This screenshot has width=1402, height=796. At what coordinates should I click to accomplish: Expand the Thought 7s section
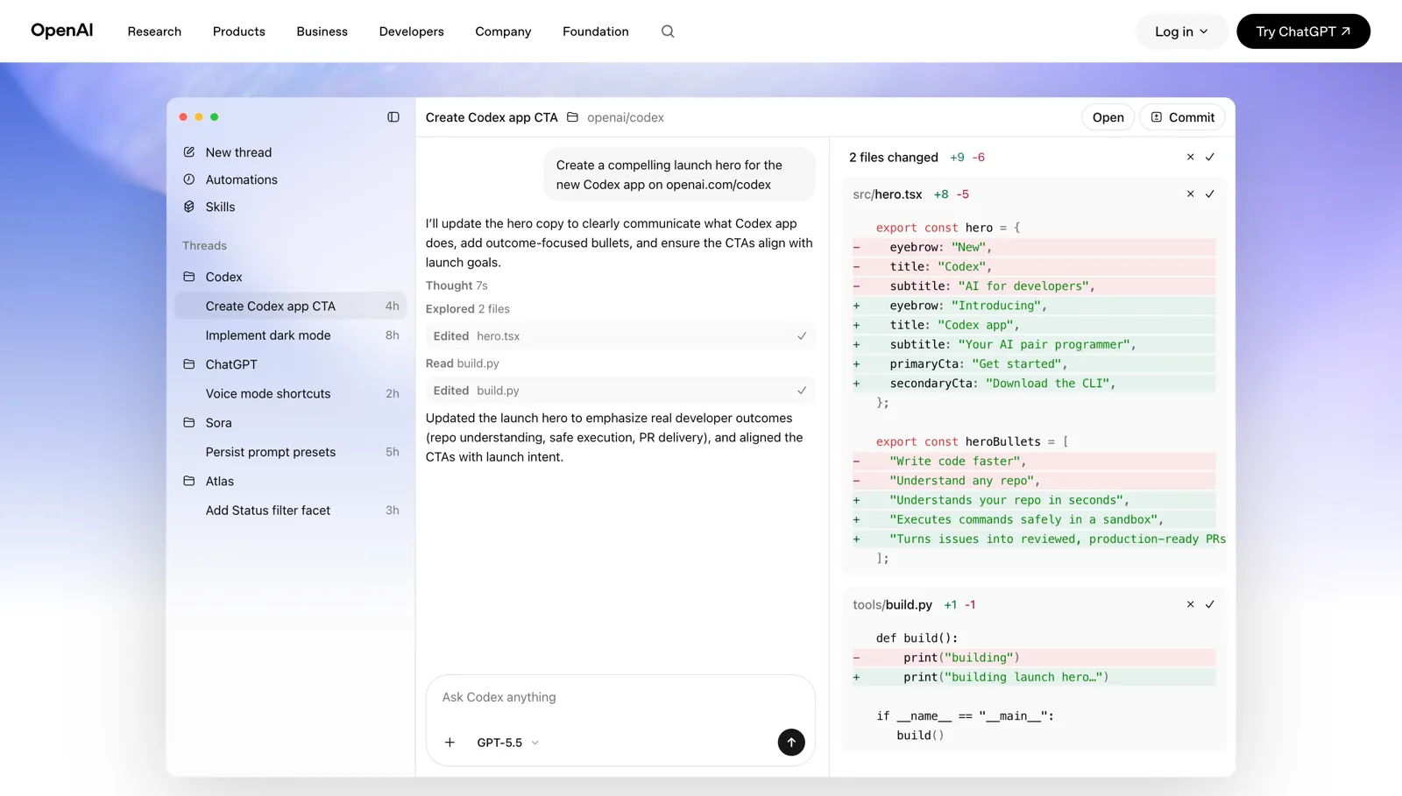(x=457, y=285)
